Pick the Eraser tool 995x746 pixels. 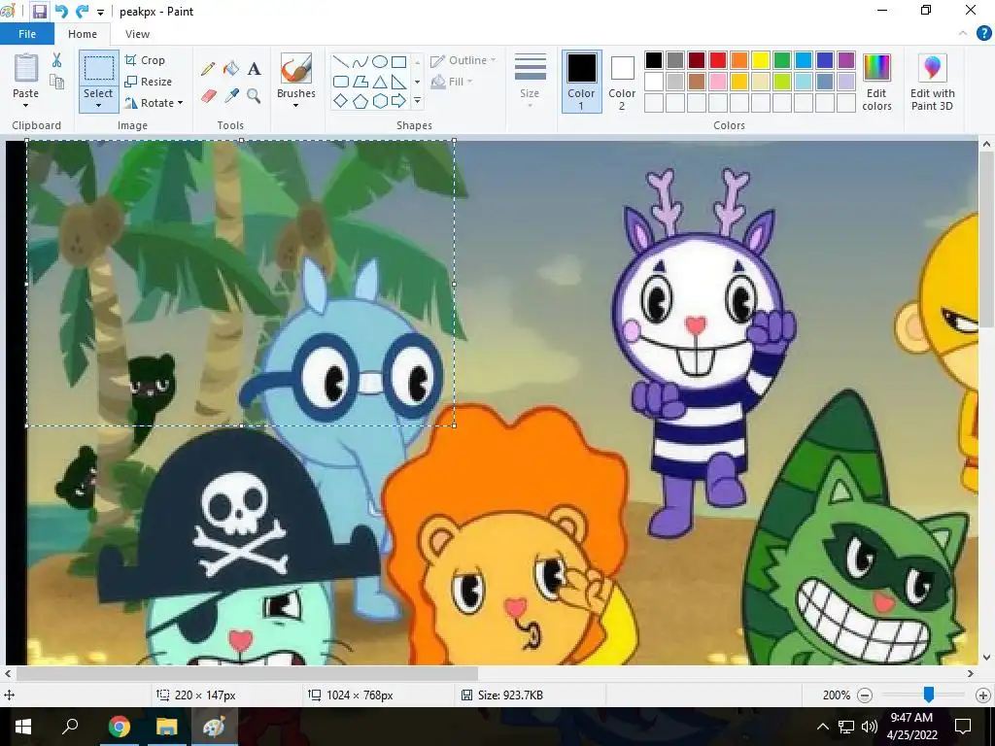click(x=209, y=96)
